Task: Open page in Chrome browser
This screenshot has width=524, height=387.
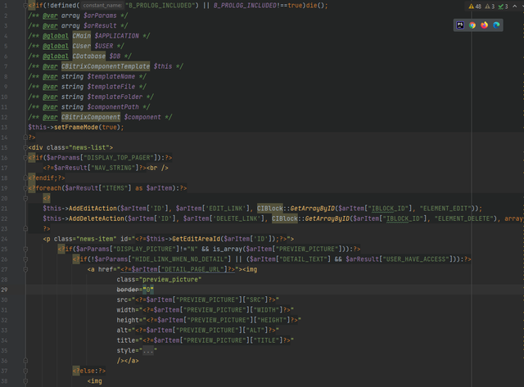Action: pyautogui.click(x=472, y=25)
